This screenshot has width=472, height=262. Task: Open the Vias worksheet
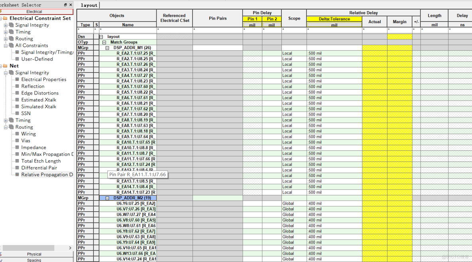click(26, 141)
